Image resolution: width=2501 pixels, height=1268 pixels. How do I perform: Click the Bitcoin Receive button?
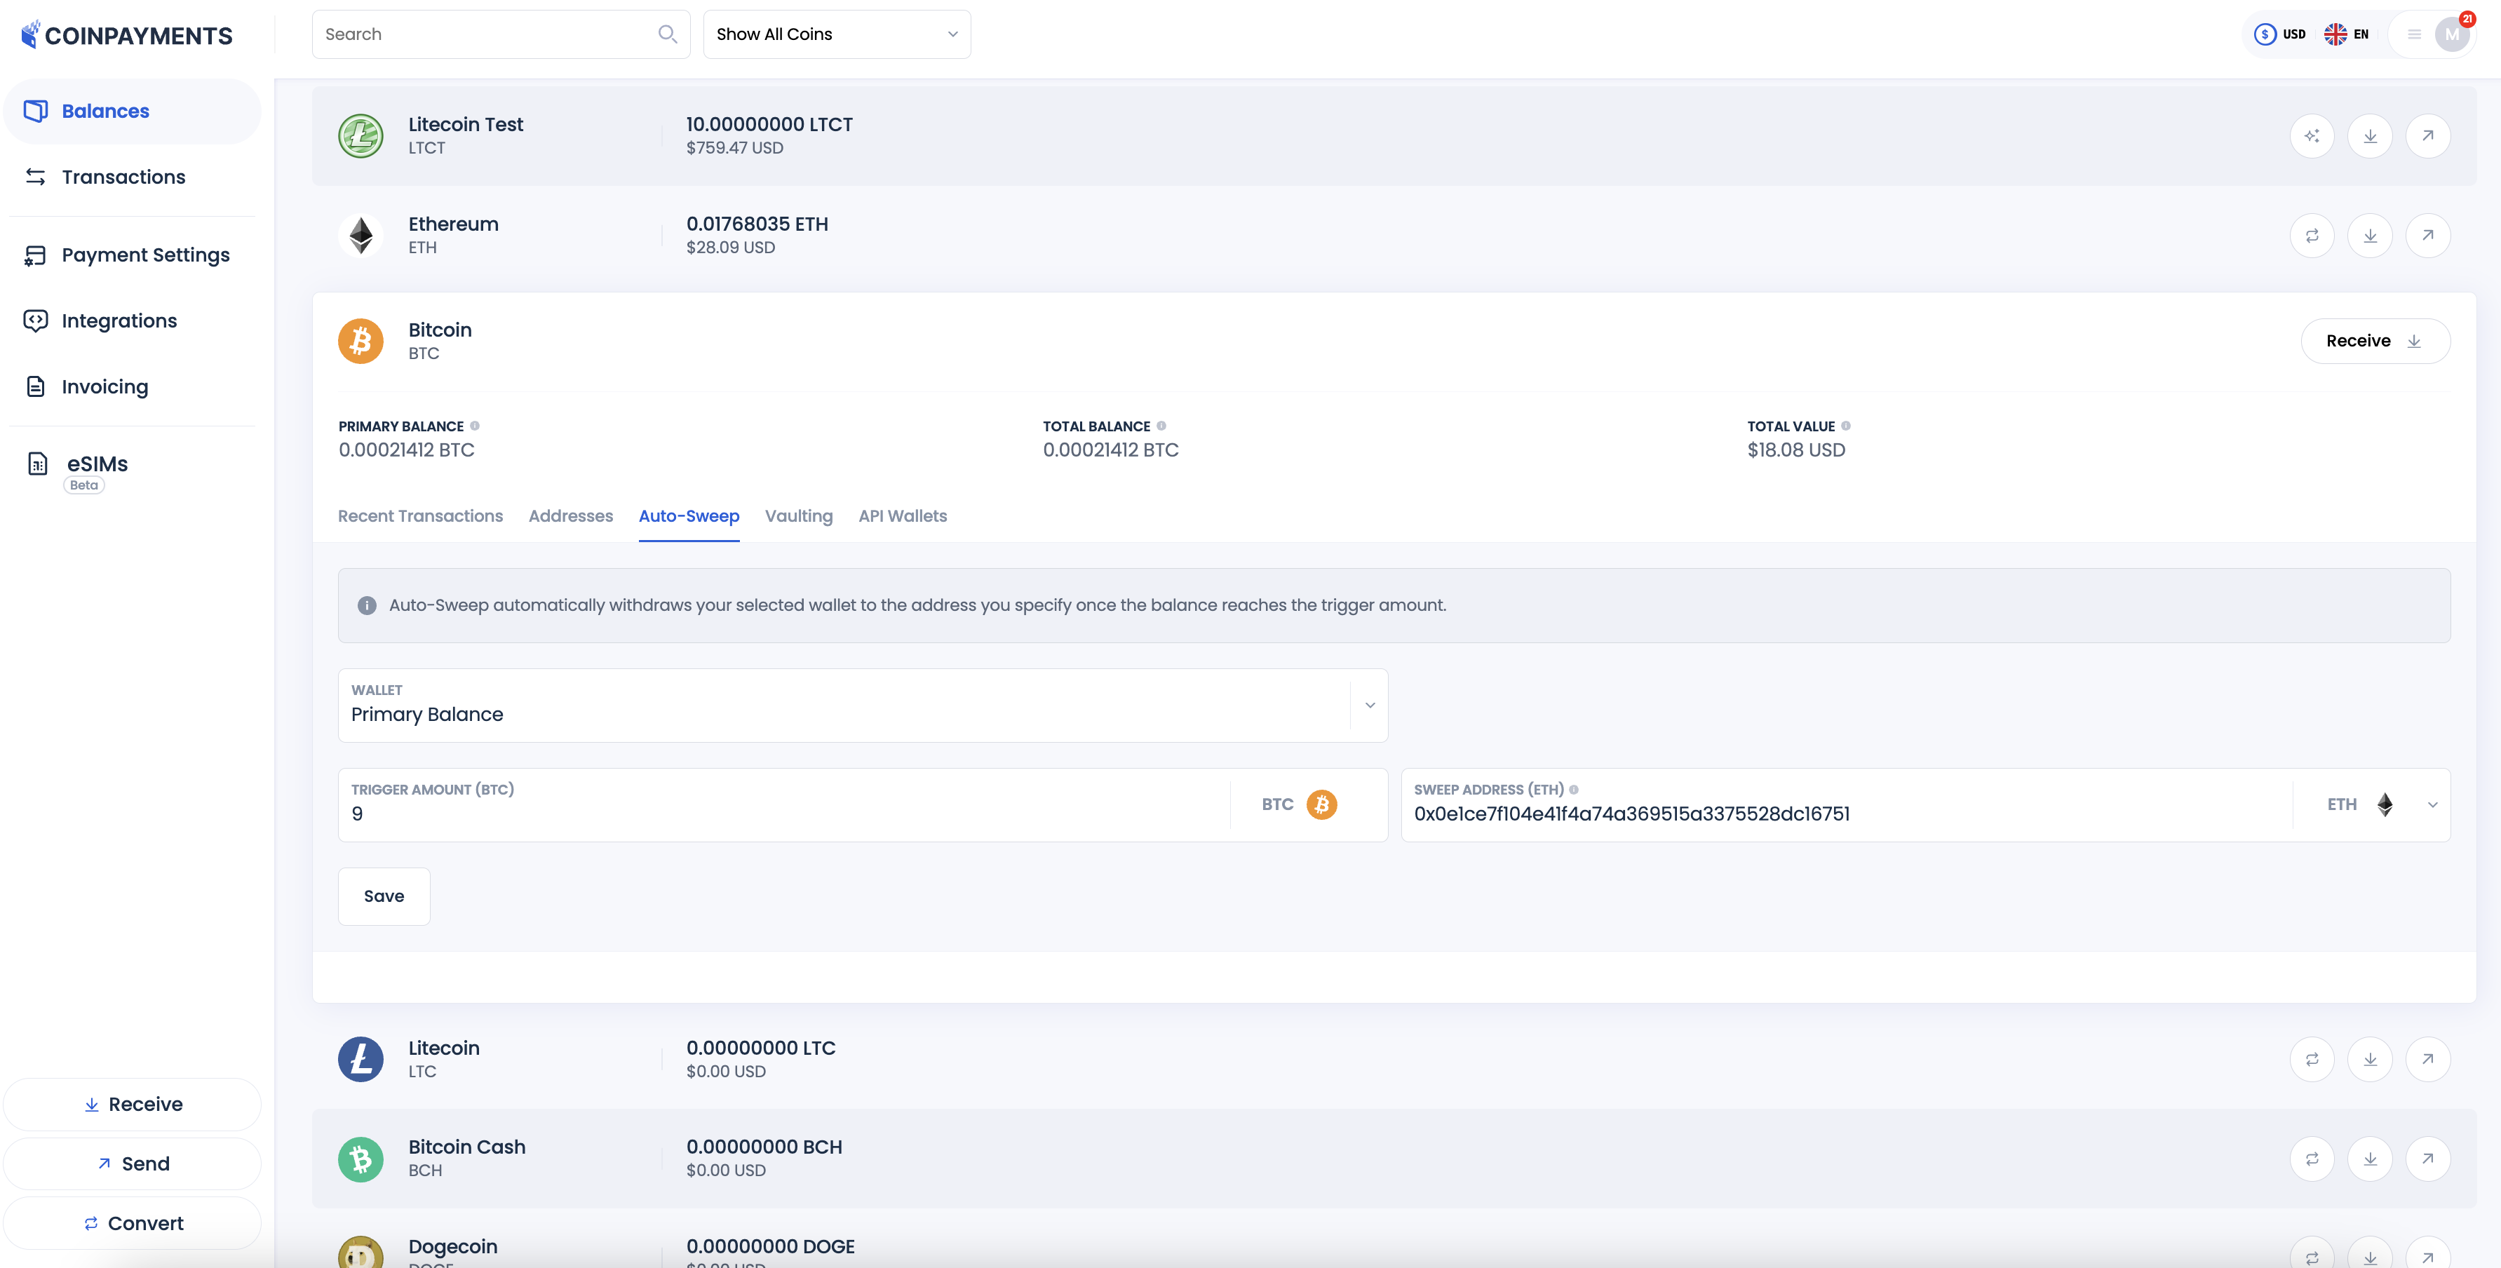[x=2374, y=341]
